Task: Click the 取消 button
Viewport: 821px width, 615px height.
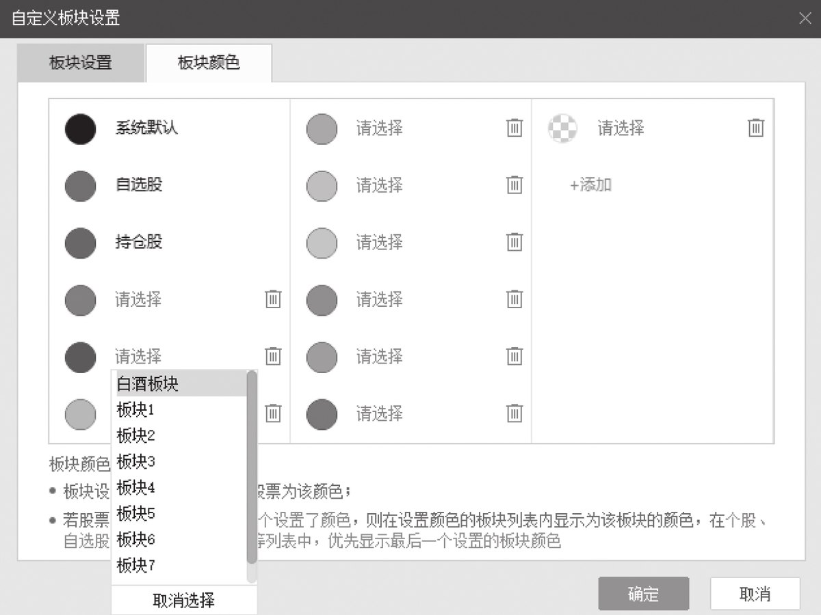Action: pyautogui.click(x=755, y=594)
